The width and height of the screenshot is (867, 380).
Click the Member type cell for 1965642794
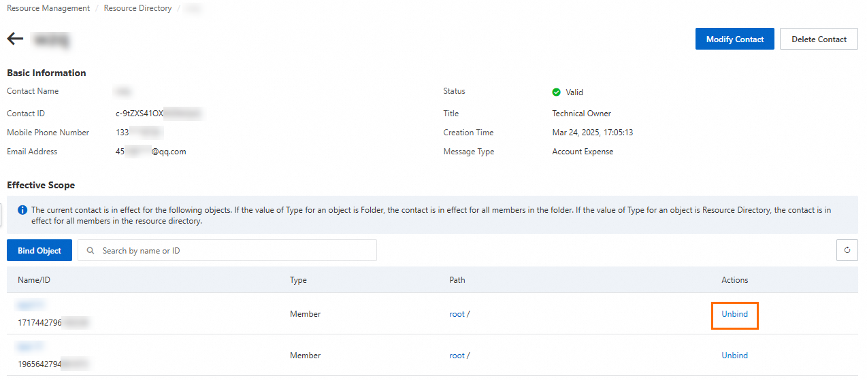(x=305, y=356)
